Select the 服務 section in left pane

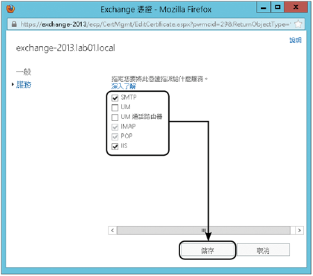(24, 85)
